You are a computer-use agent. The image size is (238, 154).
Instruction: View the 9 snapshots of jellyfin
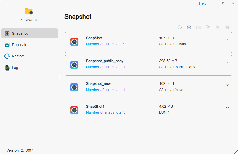click(x=106, y=44)
